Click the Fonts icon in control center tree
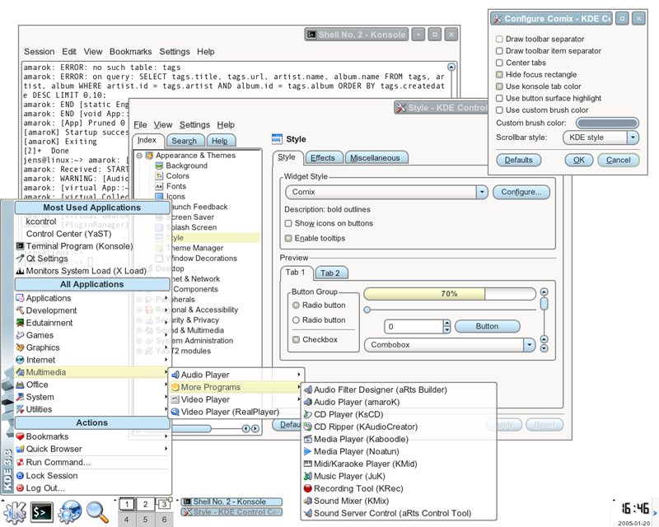Screen dimensions: 659x527 159,186
